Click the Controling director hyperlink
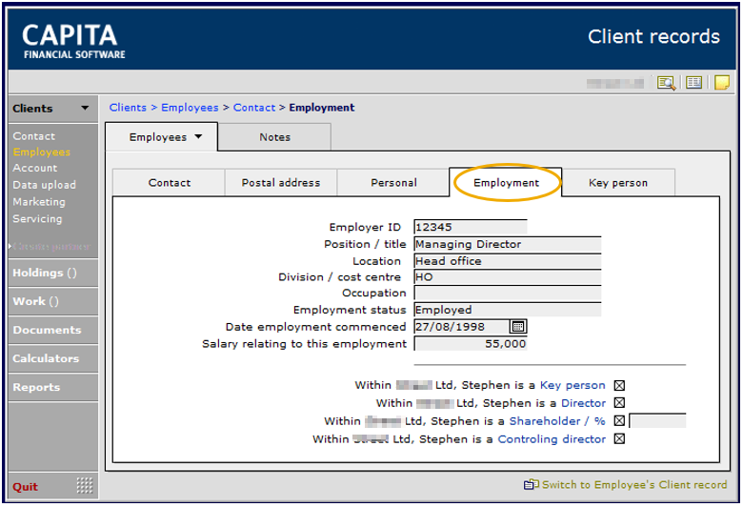 [x=552, y=439]
